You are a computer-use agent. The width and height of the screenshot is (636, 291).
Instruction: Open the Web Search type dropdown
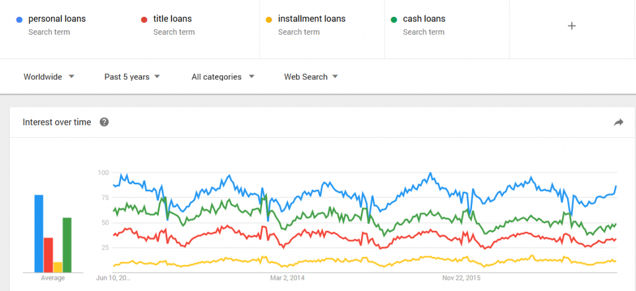311,77
